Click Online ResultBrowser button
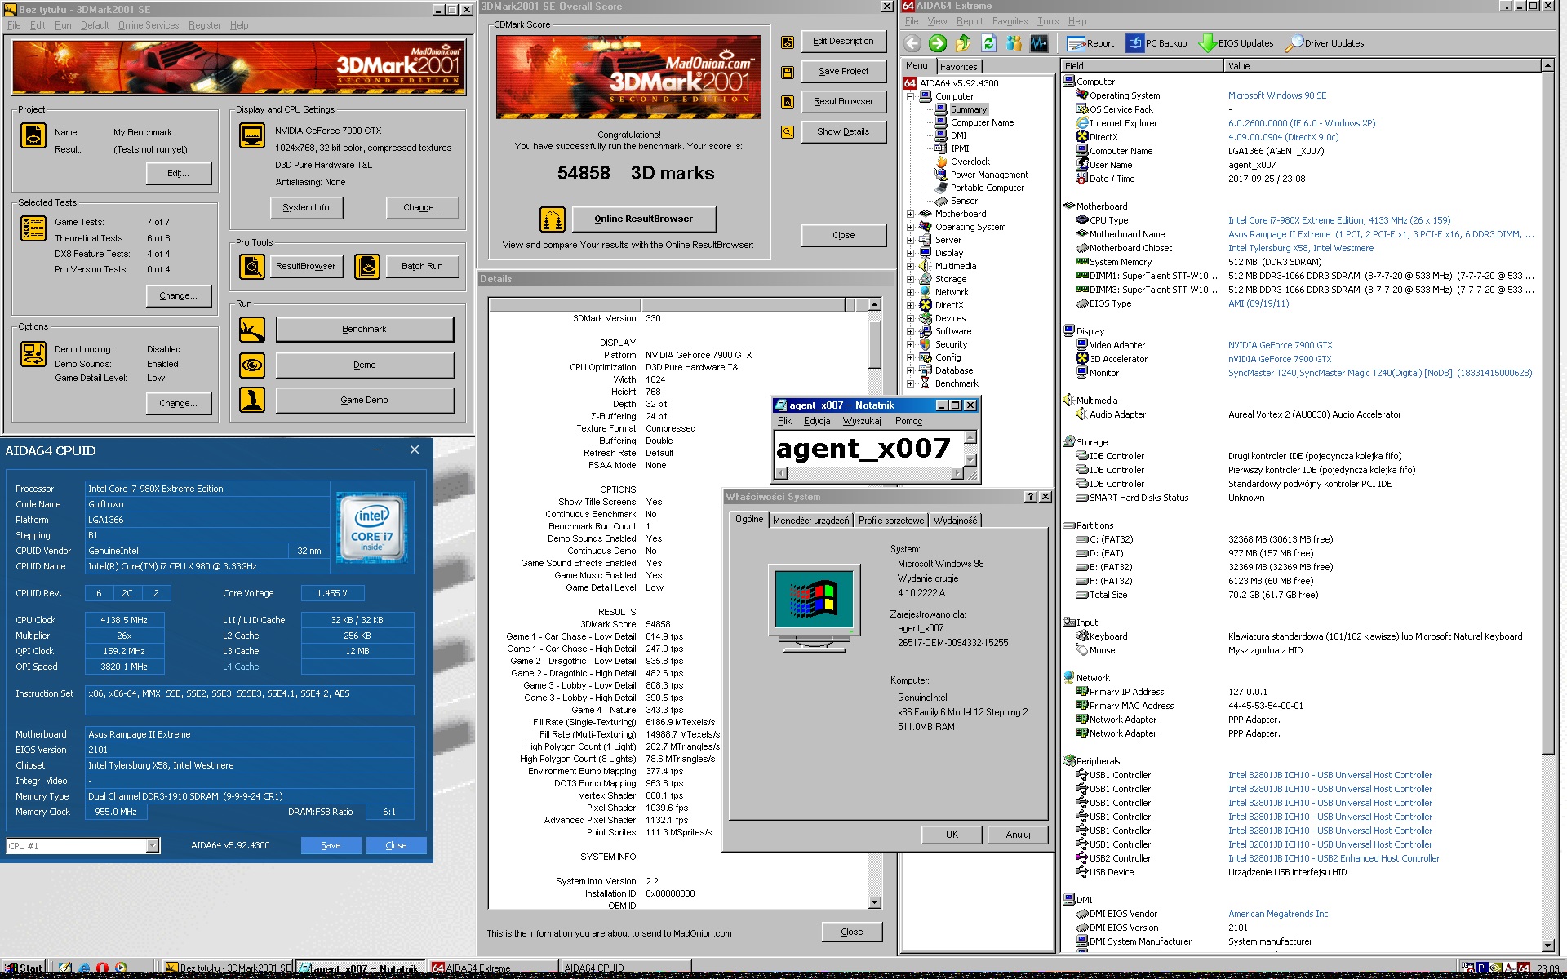The width and height of the screenshot is (1567, 979). tap(643, 219)
